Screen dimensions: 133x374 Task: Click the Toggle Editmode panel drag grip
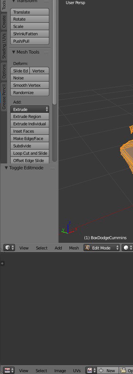tap(53, 168)
